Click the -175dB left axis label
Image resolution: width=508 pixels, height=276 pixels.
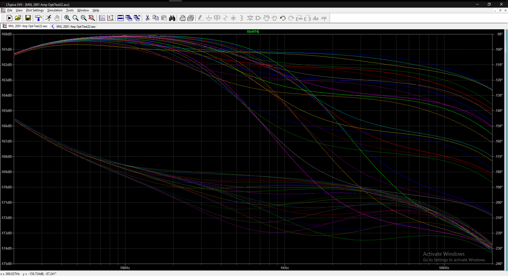click(x=6, y=264)
